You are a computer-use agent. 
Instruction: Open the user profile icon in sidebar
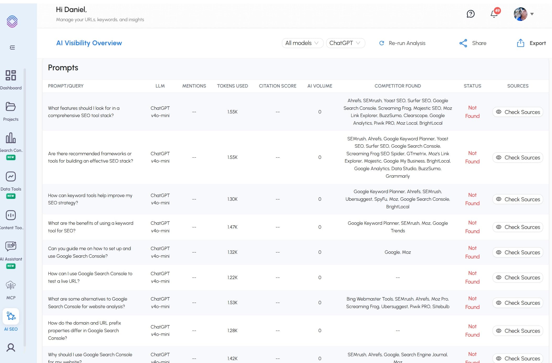(11, 347)
